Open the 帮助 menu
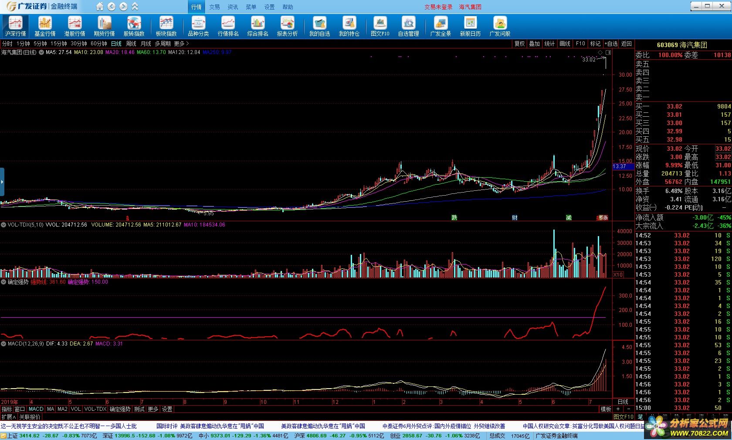The image size is (732, 440). tap(288, 7)
